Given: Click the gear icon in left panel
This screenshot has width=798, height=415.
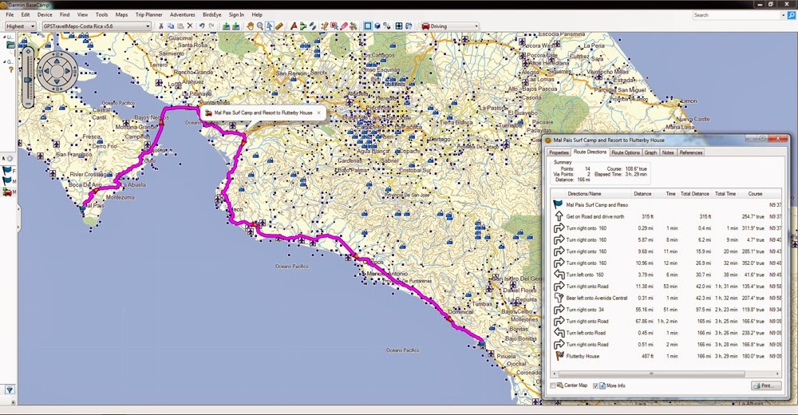Looking at the screenshot, I should tap(9, 159).
